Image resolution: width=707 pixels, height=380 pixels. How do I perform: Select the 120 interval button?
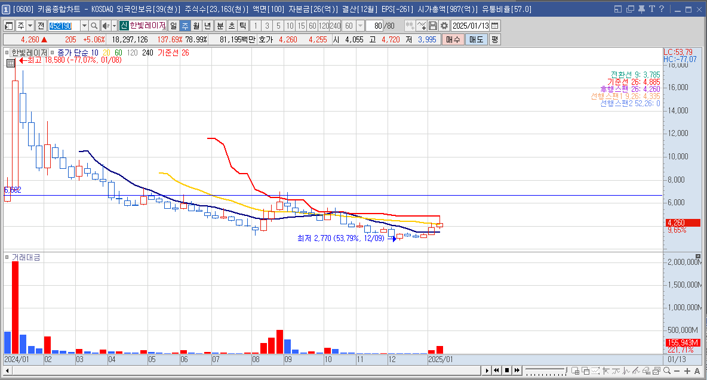pyautogui.click(x=324, y=26)
